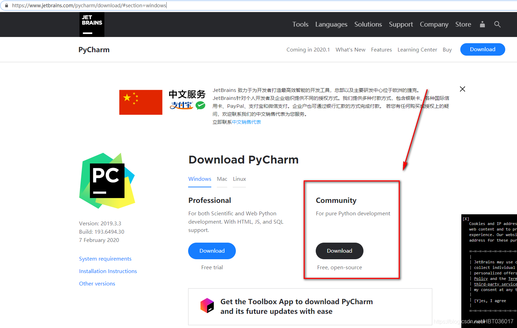Select the Windows tab
Screen dimensions: 517x328
pos(200,179)
